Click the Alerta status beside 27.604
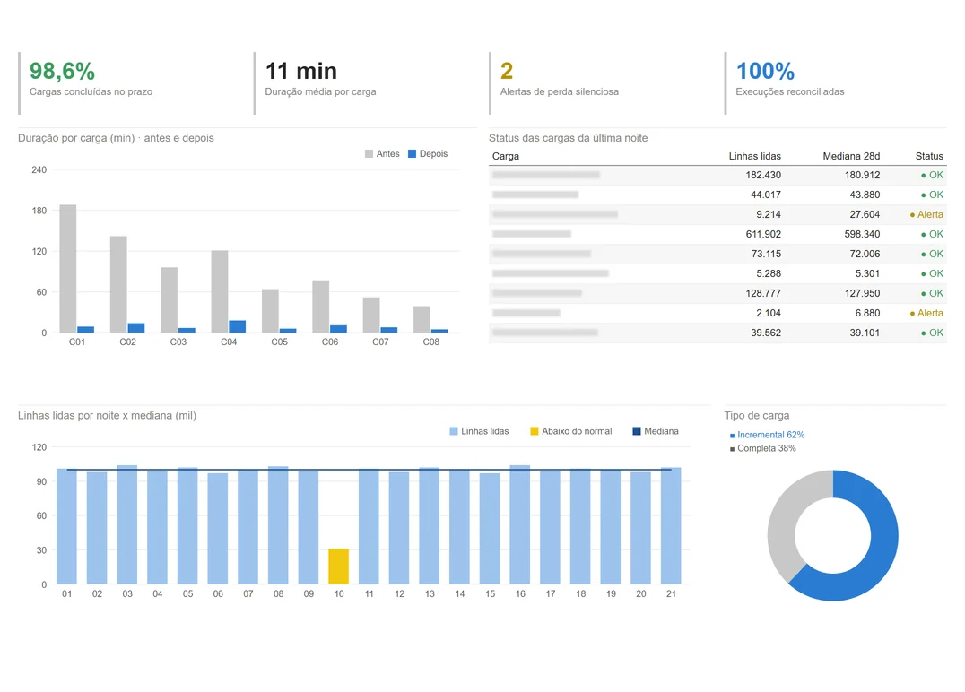Screen dimensions: 965x692 coord(926,214)
